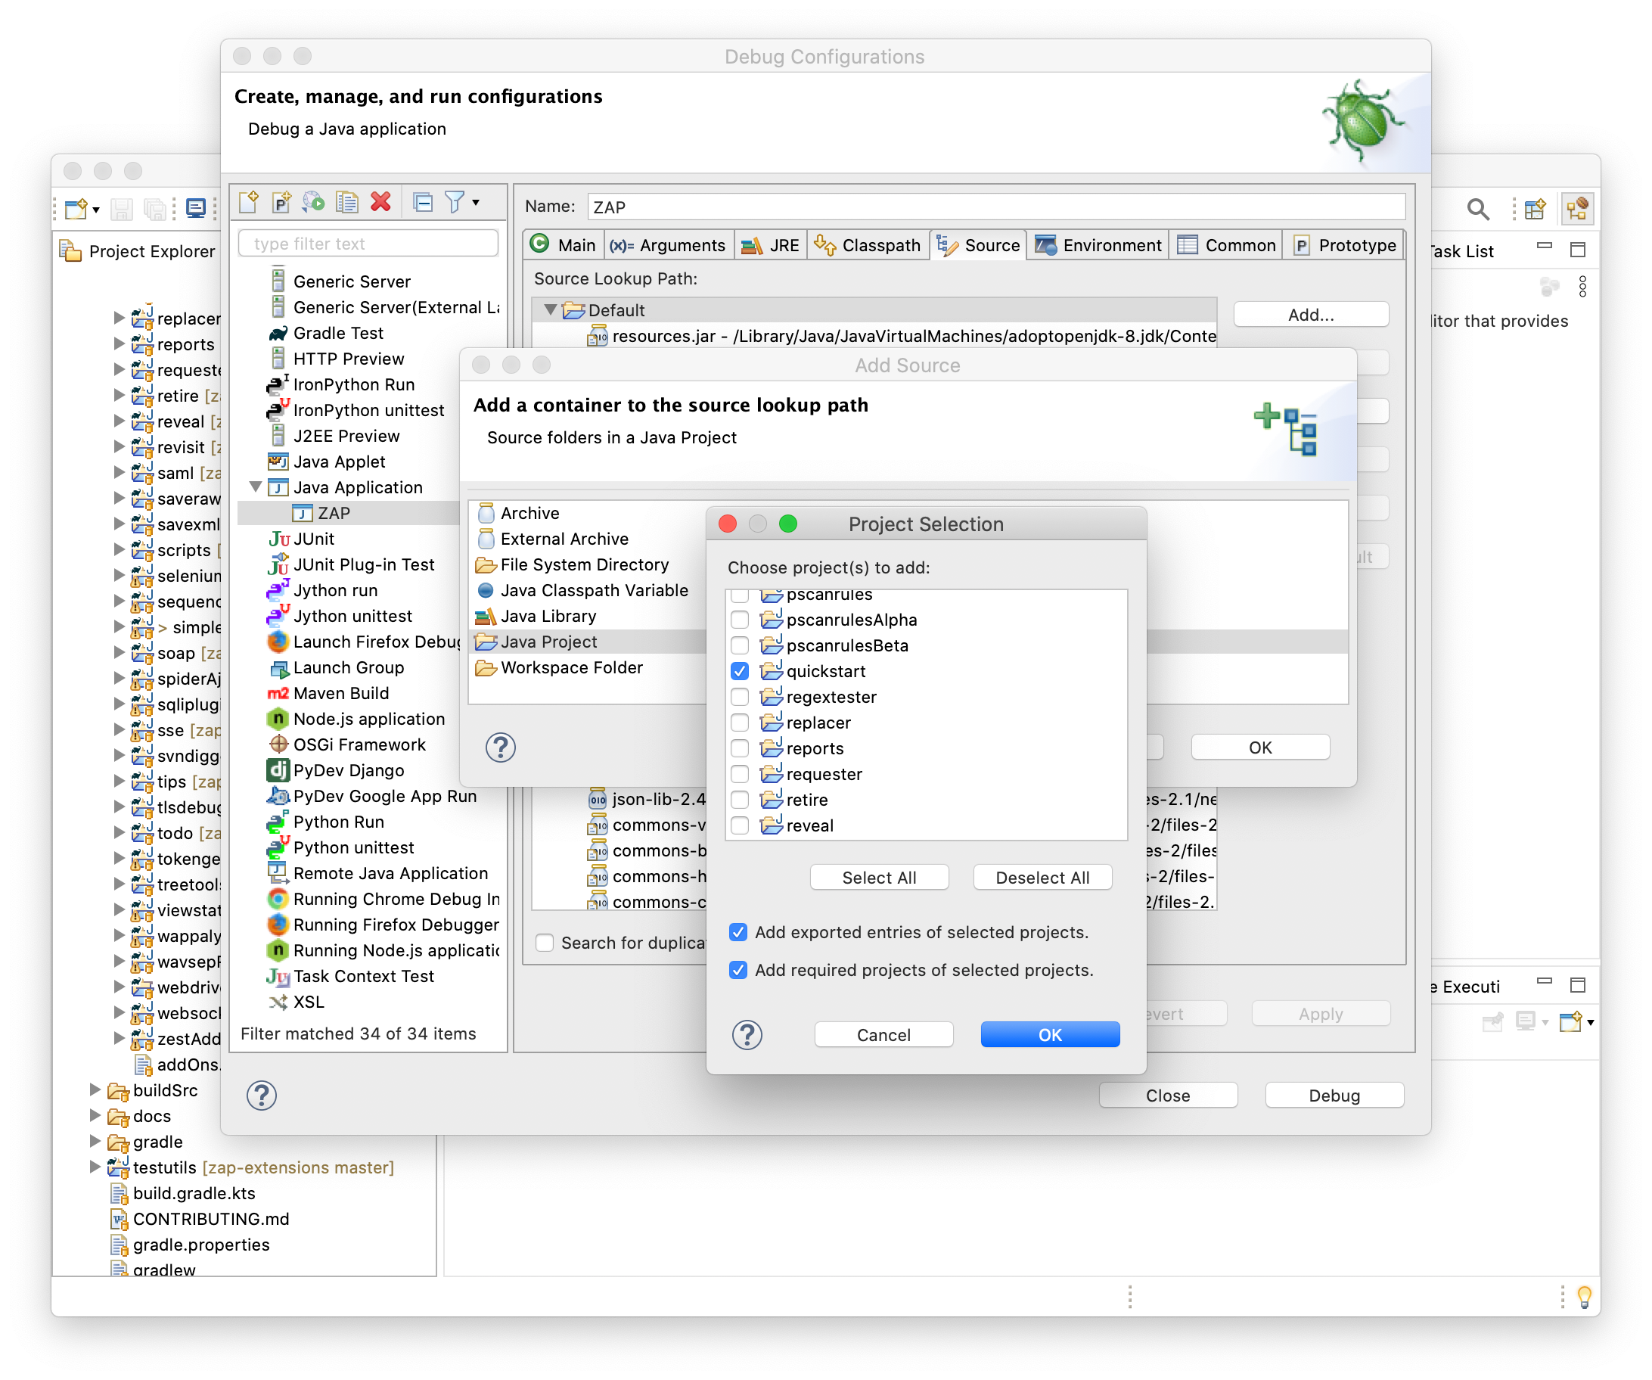Click the help question mark in Add Source dialog
The width and height of the screenshot is (1652, 1380).
(501, 748)
